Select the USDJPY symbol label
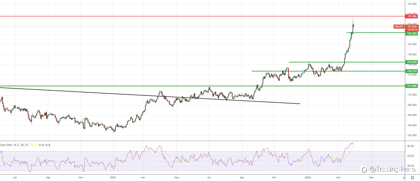 (399, 27)
